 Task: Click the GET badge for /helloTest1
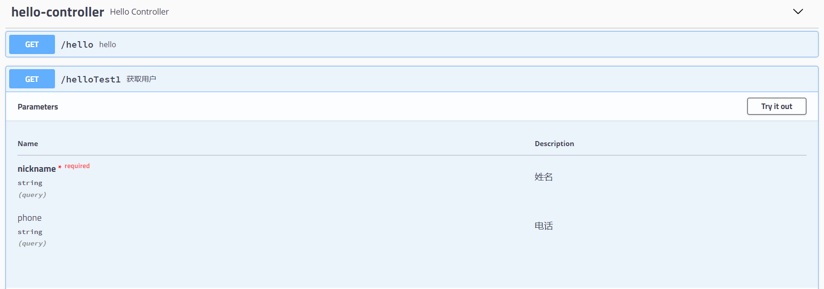click(x=32, y=79)
